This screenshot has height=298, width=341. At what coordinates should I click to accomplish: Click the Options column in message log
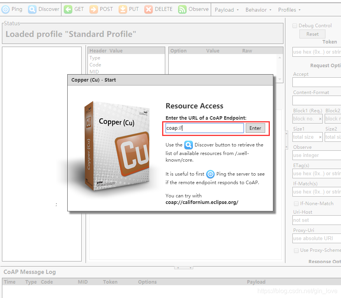click(x=147, y=282)
